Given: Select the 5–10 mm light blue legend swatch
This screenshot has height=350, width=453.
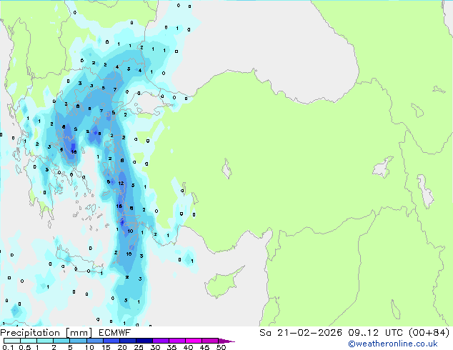Looking at the screenshot, I should [78, 341].
